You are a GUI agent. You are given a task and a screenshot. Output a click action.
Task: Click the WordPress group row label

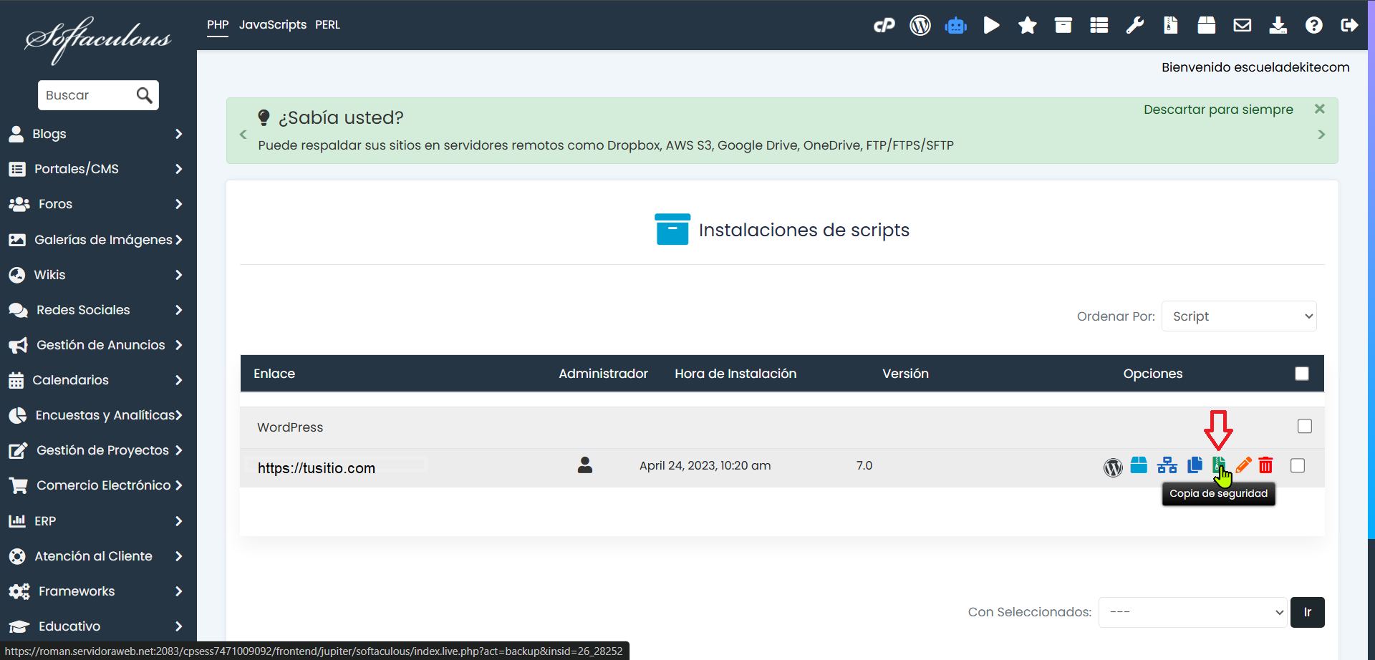click(x=290, y=427)
